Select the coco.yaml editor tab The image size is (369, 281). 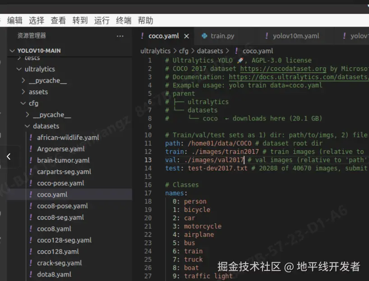pyautogui.click(x=164, y=36)
